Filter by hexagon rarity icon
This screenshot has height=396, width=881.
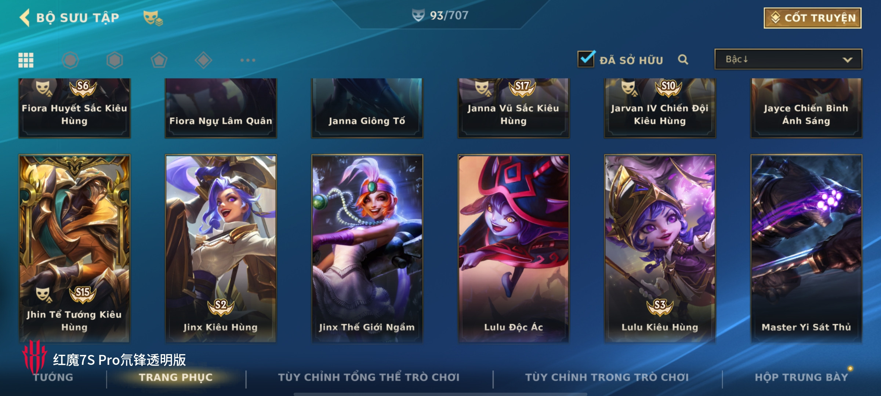click(115, 60)
